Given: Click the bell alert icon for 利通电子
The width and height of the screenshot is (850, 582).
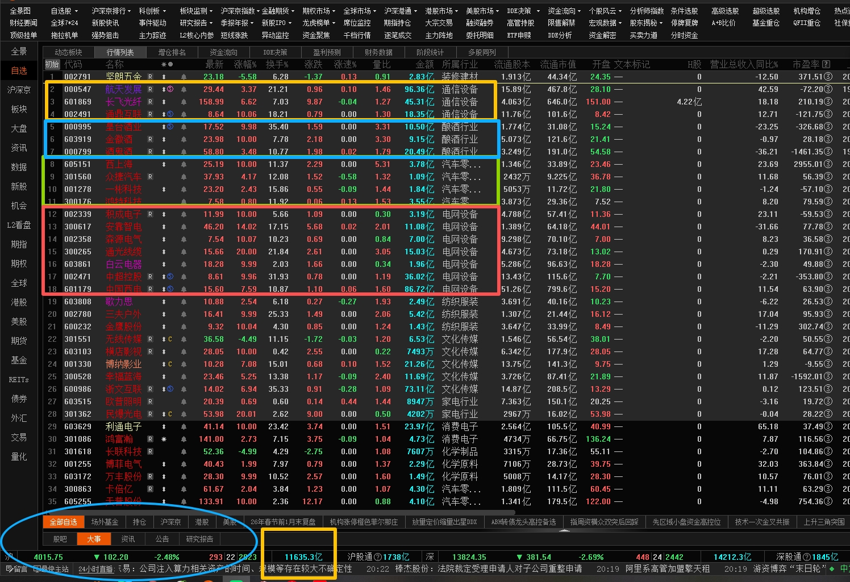Looking at the screenshot, I should (184, 426).
